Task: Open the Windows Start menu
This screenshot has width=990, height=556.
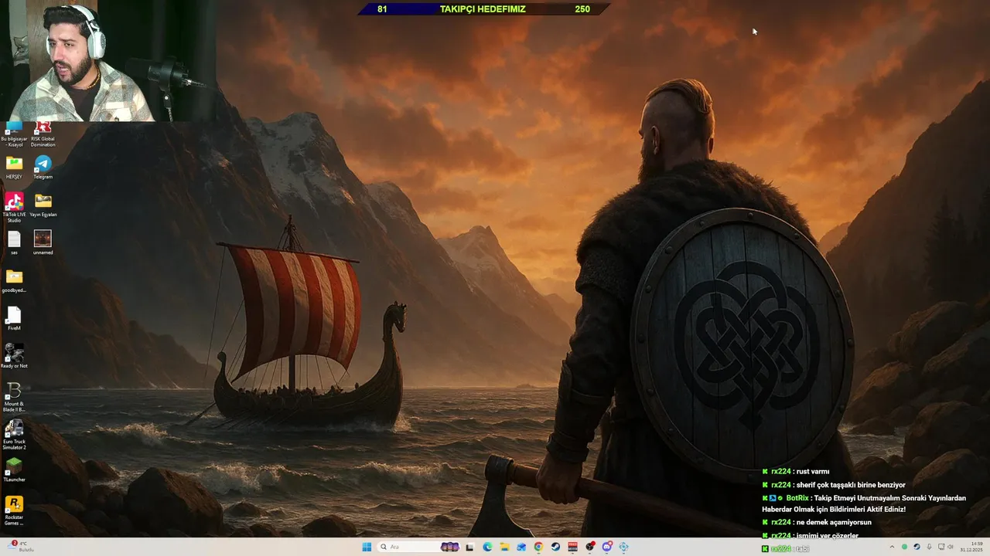Action: tap(367, 547)
